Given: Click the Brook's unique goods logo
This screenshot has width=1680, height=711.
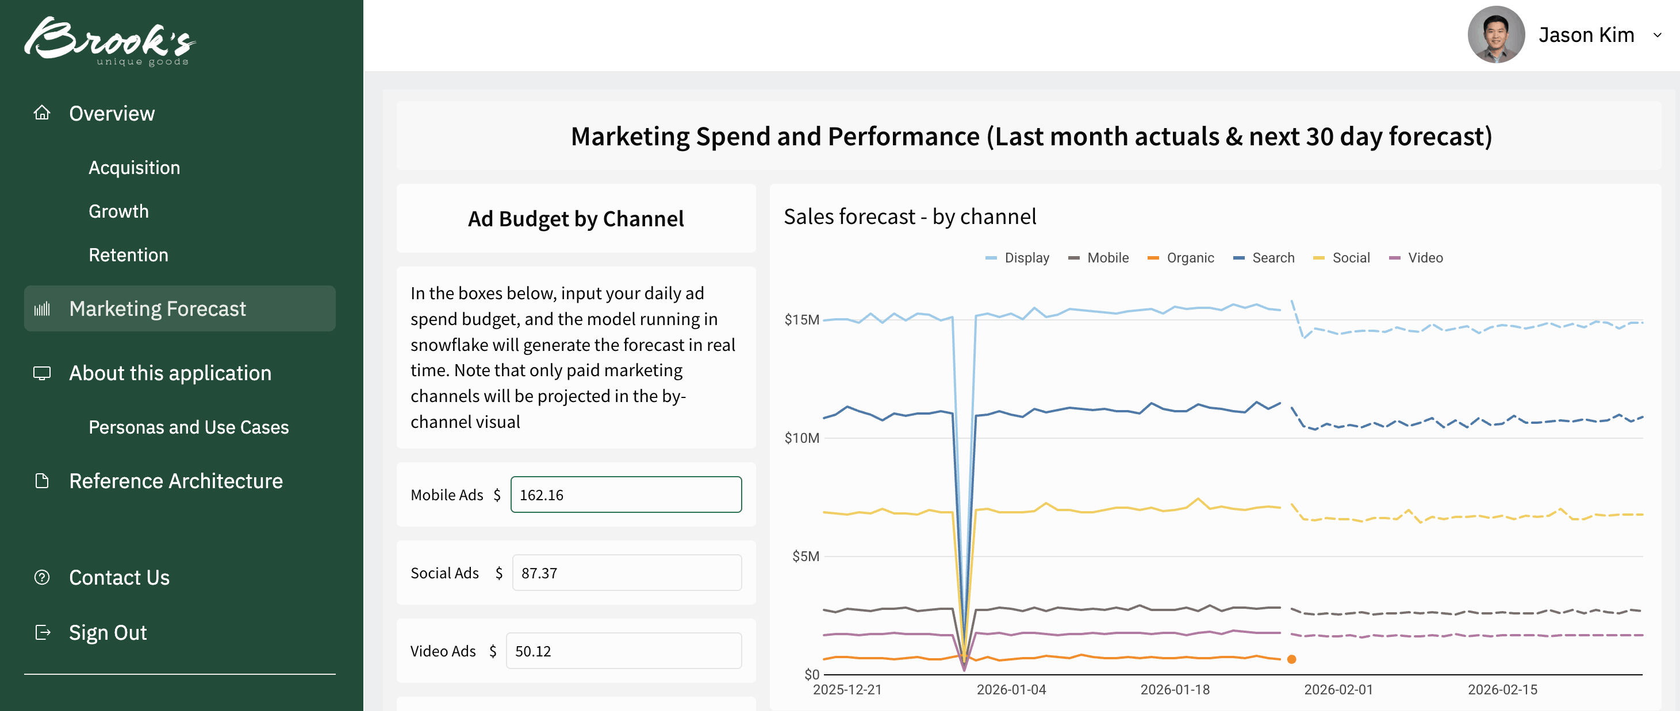Looking at the screenshot, I should click(110, 41).
